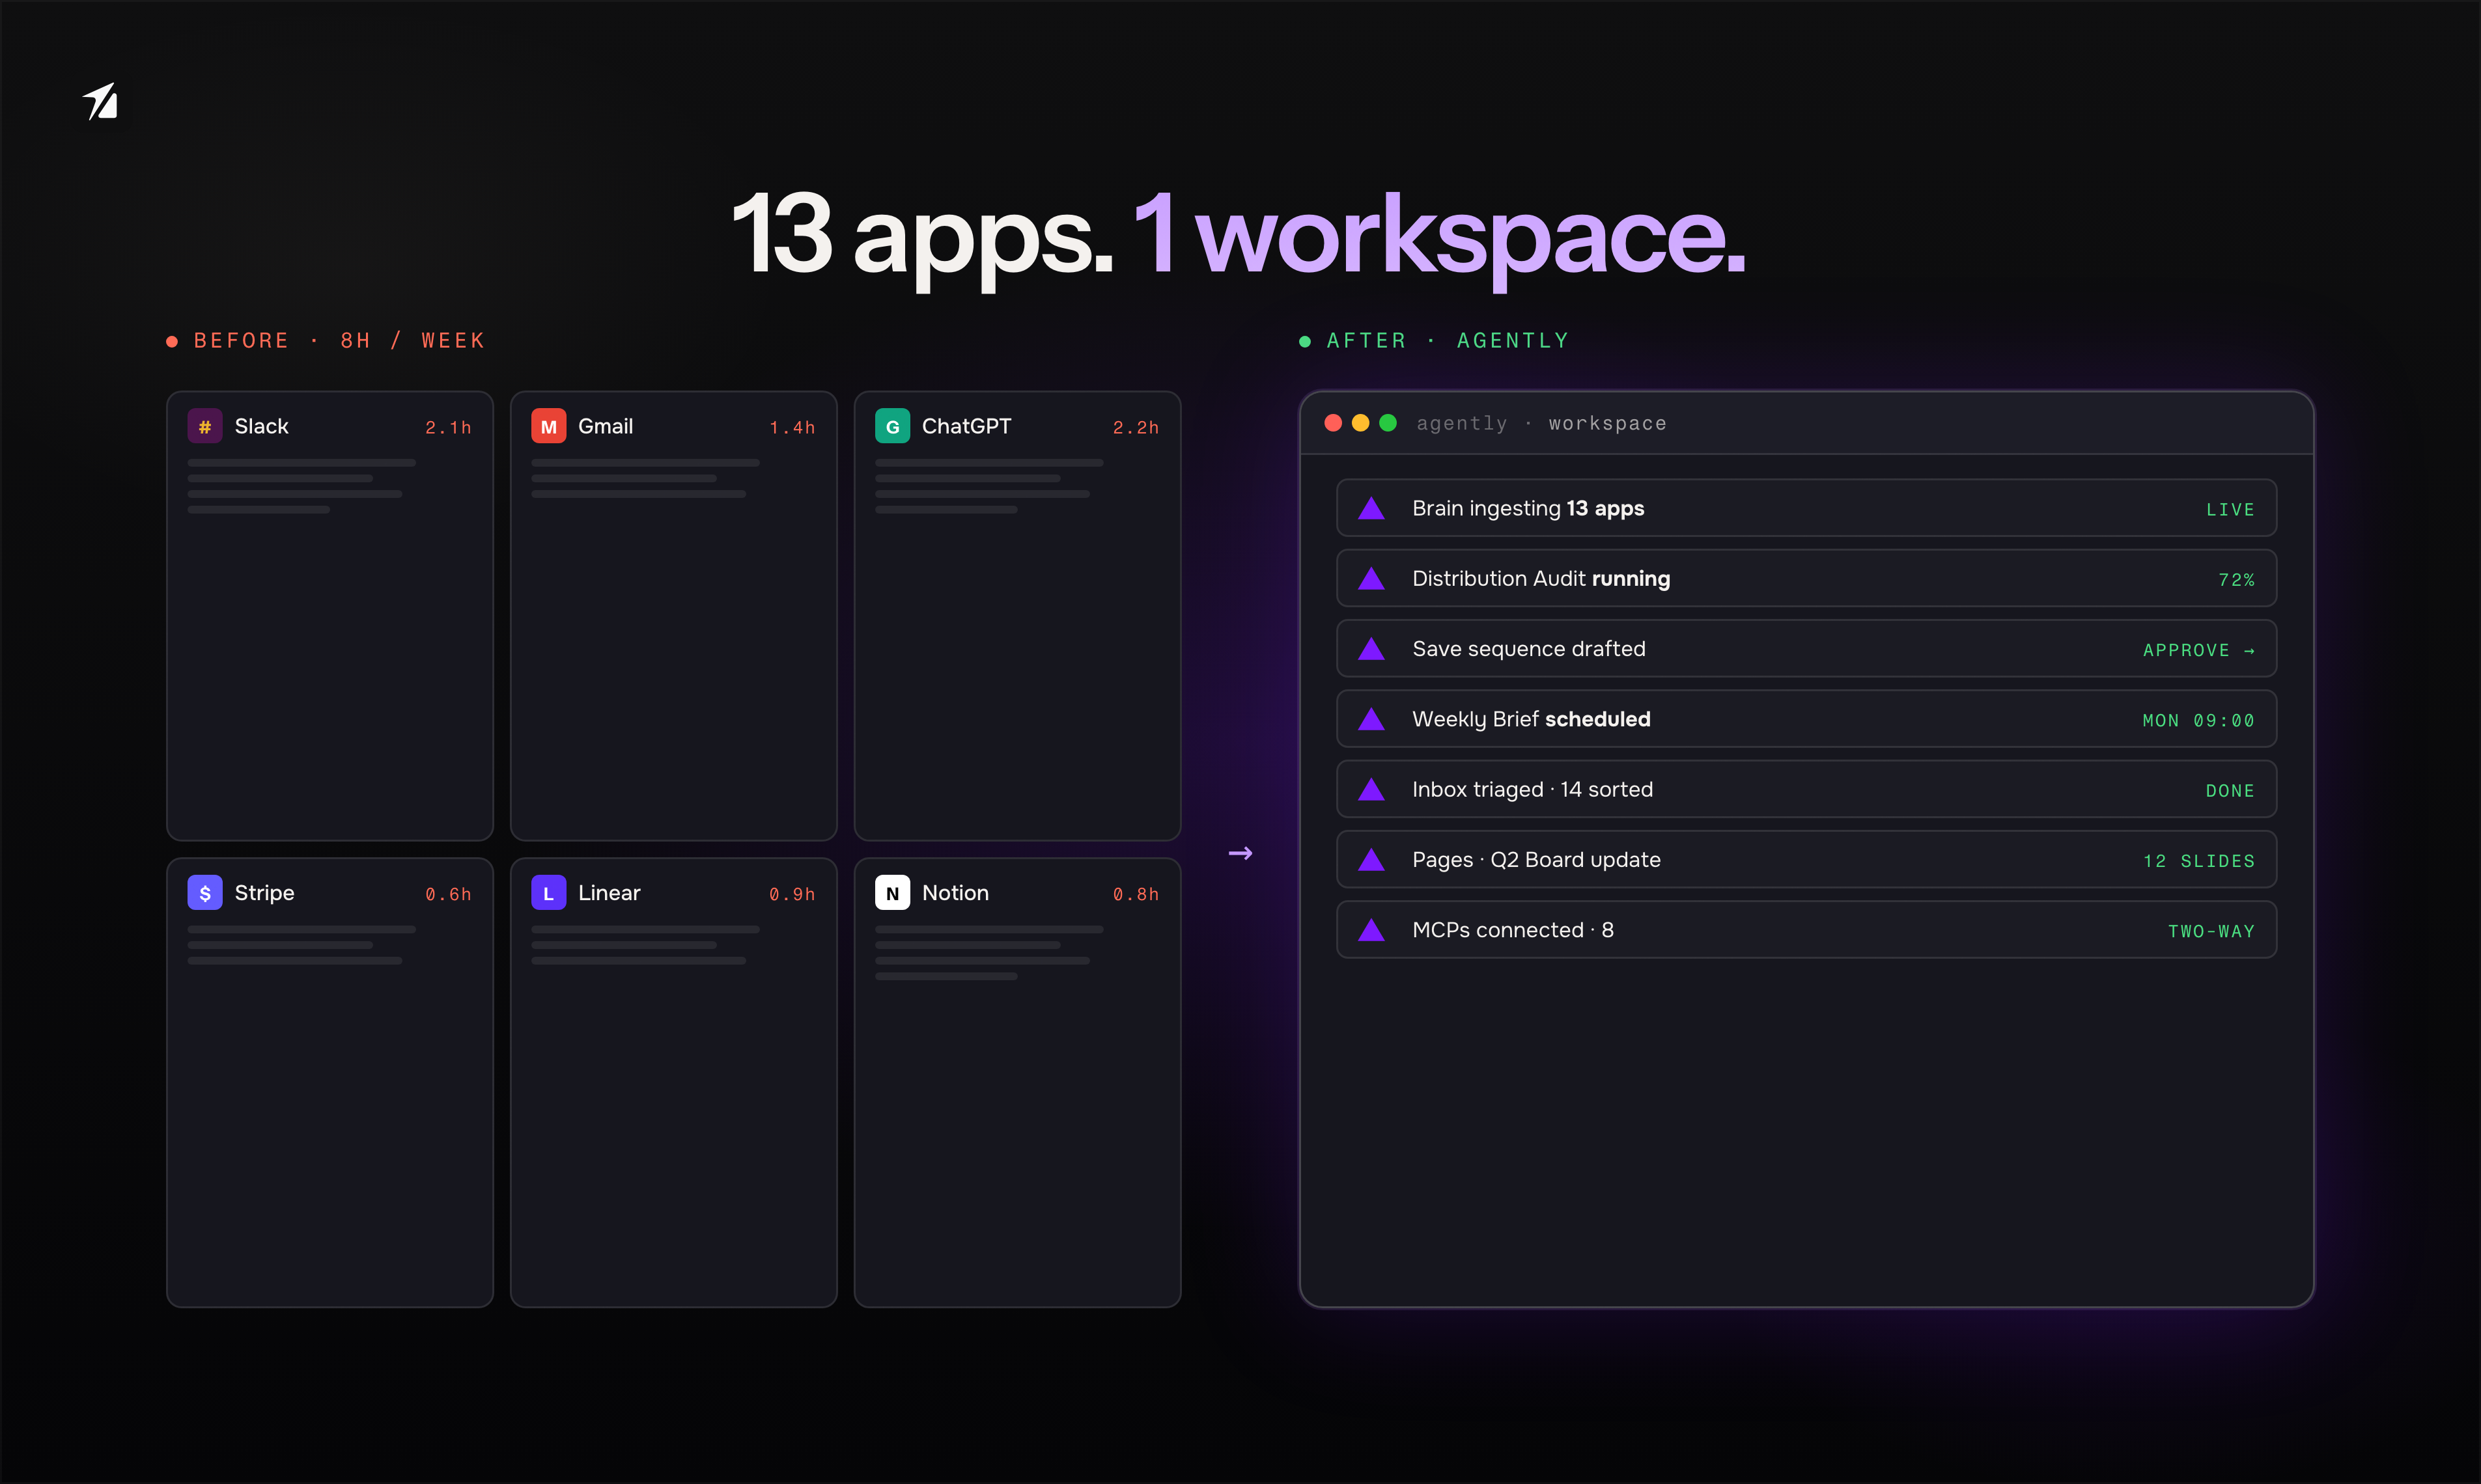The height and width of the screenshot is (1484, 2481).
Task: Select the Stripe app name
Action: pos(264,893)
